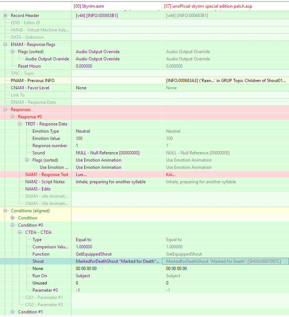Select Sound row label
The image size is (289, 317).
point(39,153)
